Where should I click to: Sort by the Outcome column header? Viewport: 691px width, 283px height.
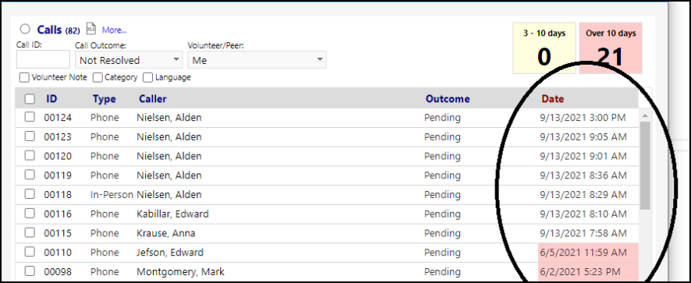pos(448,99)
